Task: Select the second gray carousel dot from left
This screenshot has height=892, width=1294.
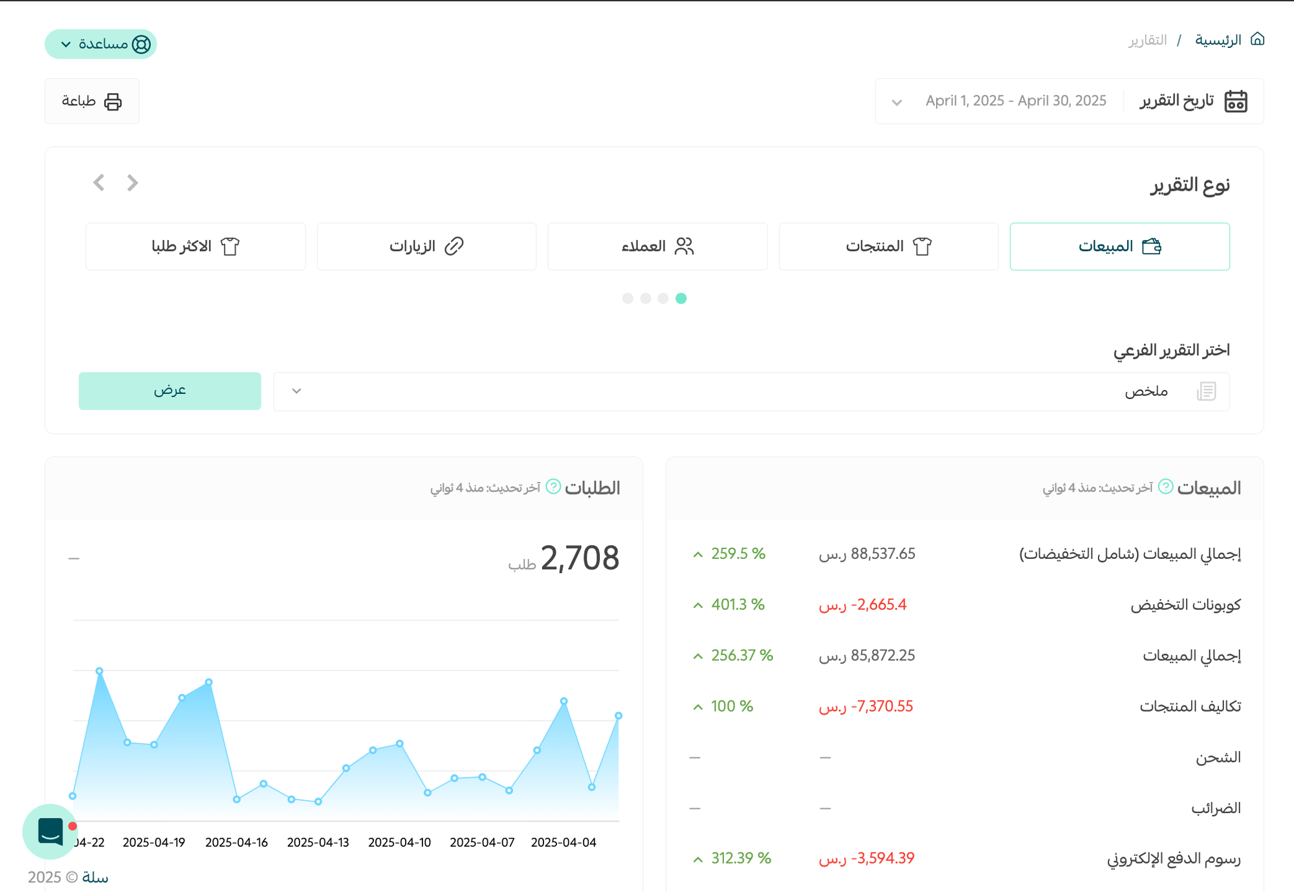Action: point(646,298)
